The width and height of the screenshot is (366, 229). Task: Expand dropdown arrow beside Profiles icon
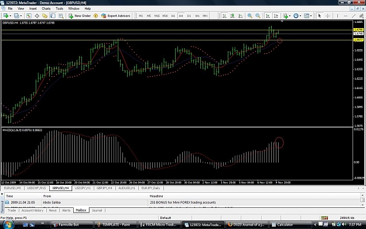click(x=20, y=16)
